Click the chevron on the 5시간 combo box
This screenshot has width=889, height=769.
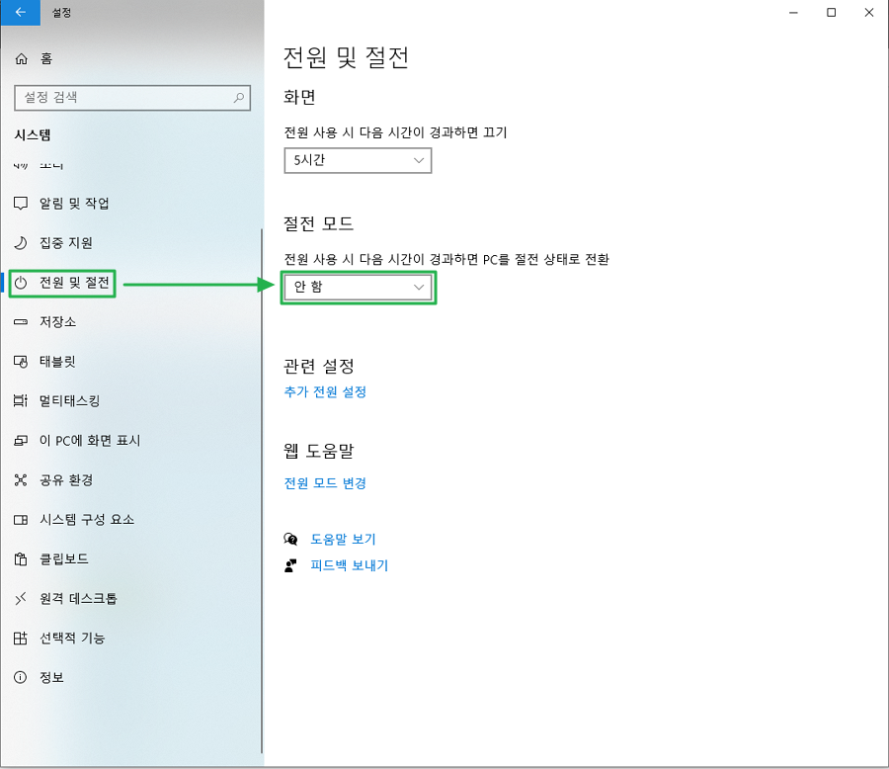tap(419, 160)
